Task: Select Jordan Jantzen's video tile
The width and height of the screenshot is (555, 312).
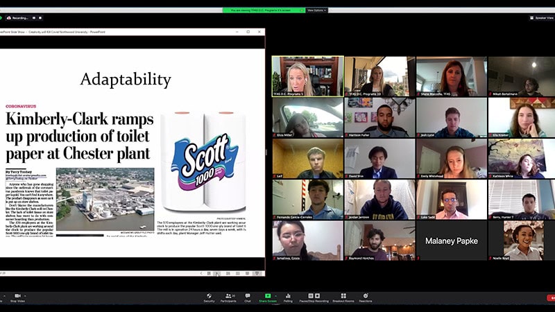Action: 379,200
